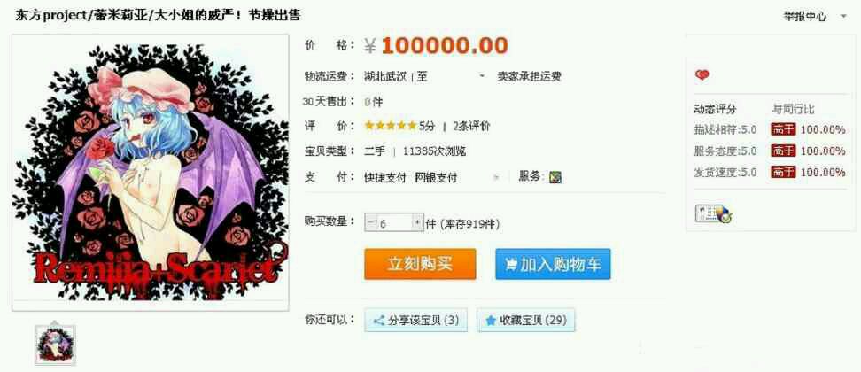Screen dimensions: 861x372
Task: Expand the payment methods arrow
Action: click(x=496, y=178)
